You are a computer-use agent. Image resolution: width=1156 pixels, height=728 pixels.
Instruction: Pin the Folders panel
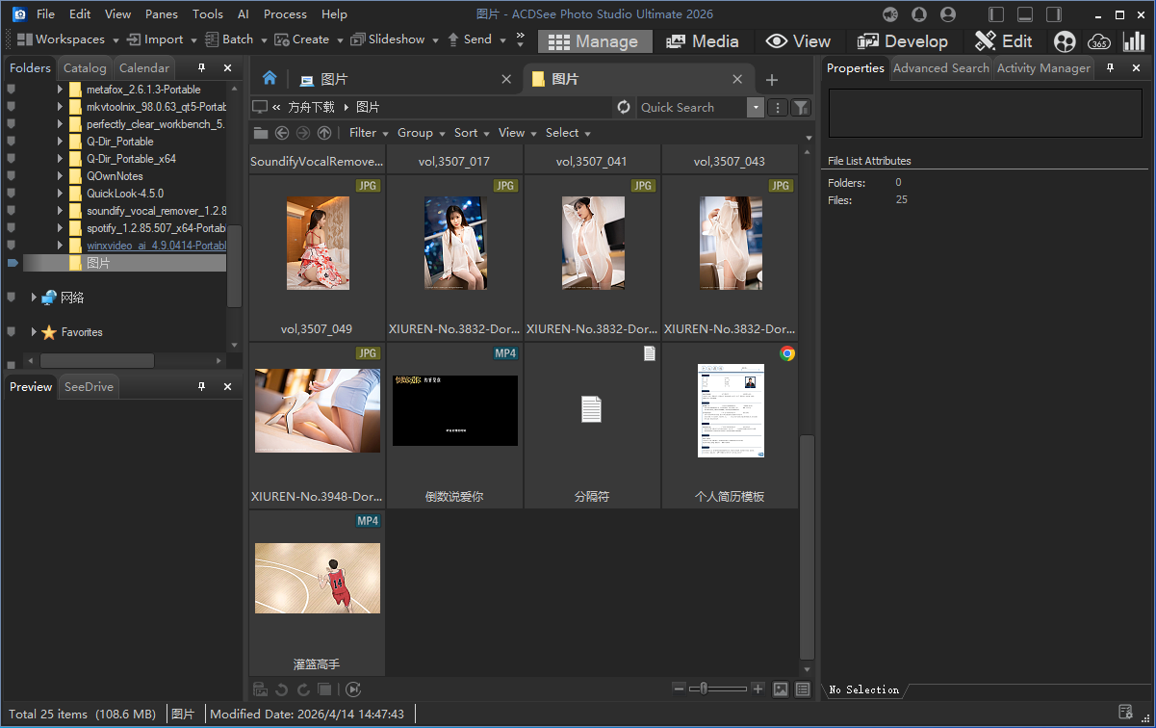point(201,67)
